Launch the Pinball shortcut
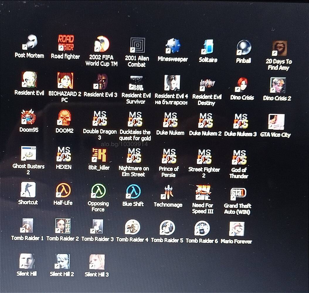This screenshot has height=293, width=309. tap(244, 47)
